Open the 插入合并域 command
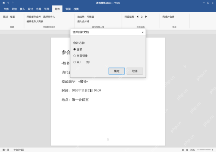 [83, 22]
